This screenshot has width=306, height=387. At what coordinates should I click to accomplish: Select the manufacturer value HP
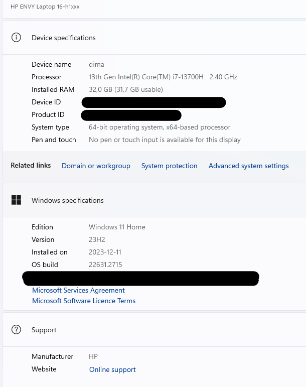coord(93,356)
